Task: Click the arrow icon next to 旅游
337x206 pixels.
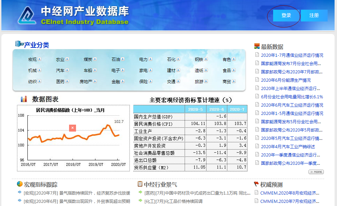Action: pos(206,81)
